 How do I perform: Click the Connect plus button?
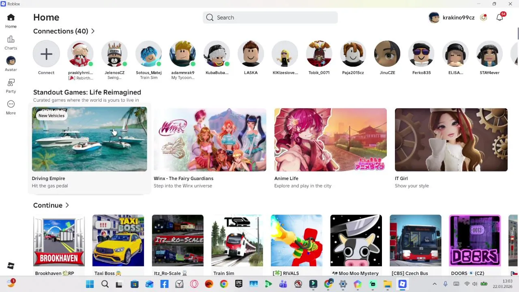coord(46,54)
